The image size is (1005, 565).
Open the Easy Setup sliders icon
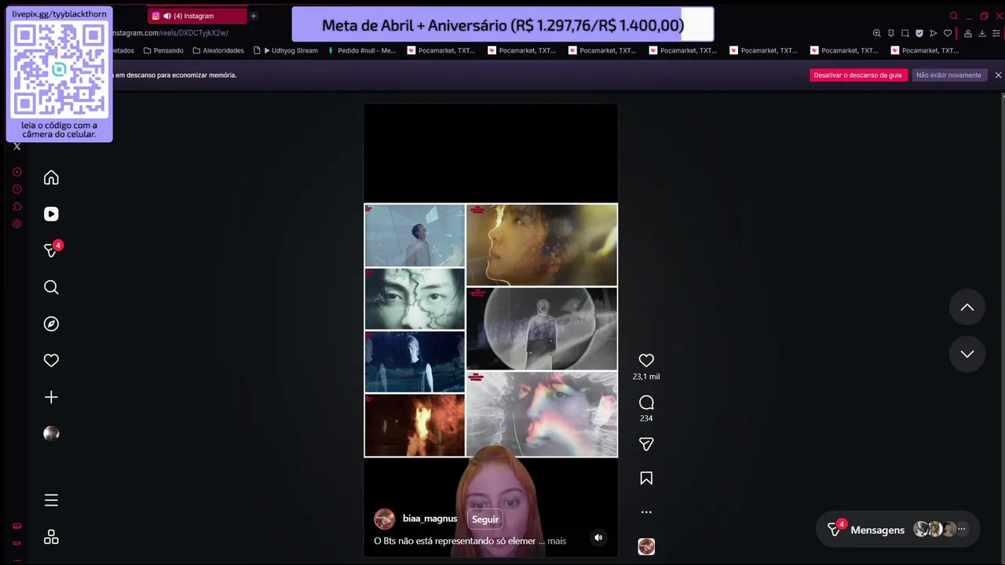pyautogui.click(x=996, y=33)
